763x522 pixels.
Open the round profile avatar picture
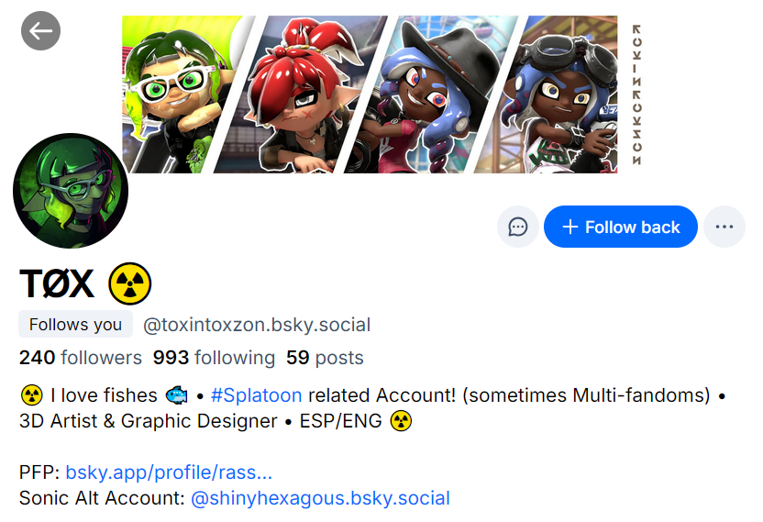click(x=71, y=191)
